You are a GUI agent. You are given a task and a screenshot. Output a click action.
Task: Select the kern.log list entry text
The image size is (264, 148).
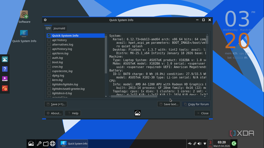[57, 80]
